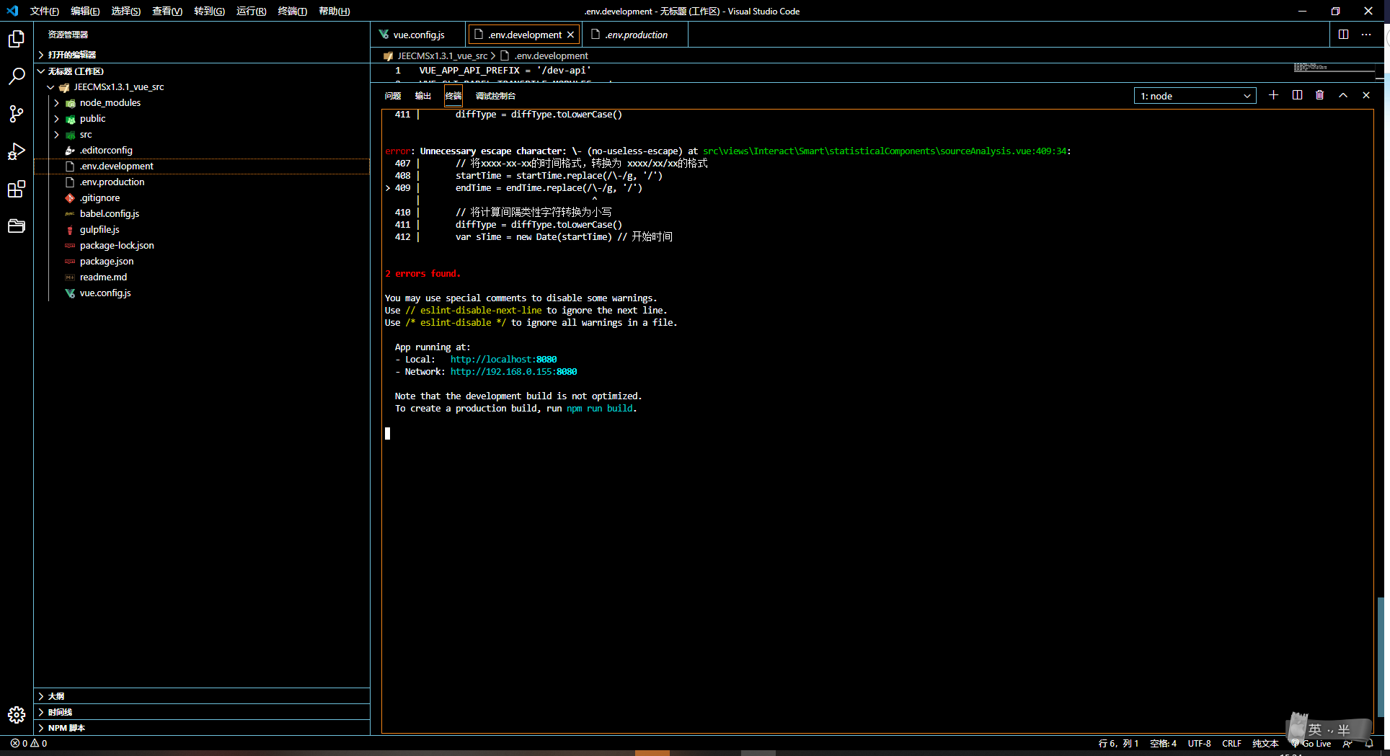The height and width of the screenshot is (756, 1390).
Task: Open the Source Control view
Action: tap(17, 114)
